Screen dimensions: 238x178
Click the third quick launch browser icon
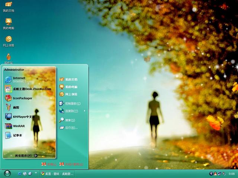click(30, 174)
